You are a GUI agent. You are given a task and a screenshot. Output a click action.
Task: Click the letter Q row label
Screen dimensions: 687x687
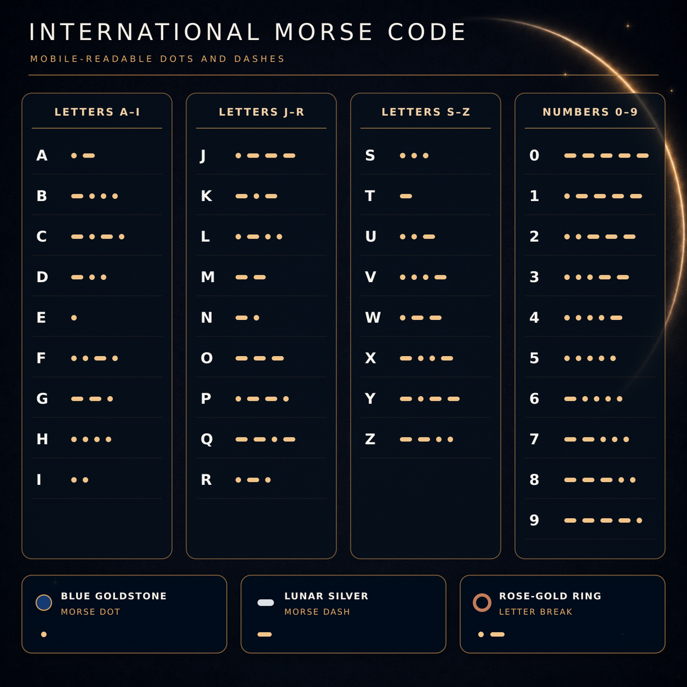207,440
